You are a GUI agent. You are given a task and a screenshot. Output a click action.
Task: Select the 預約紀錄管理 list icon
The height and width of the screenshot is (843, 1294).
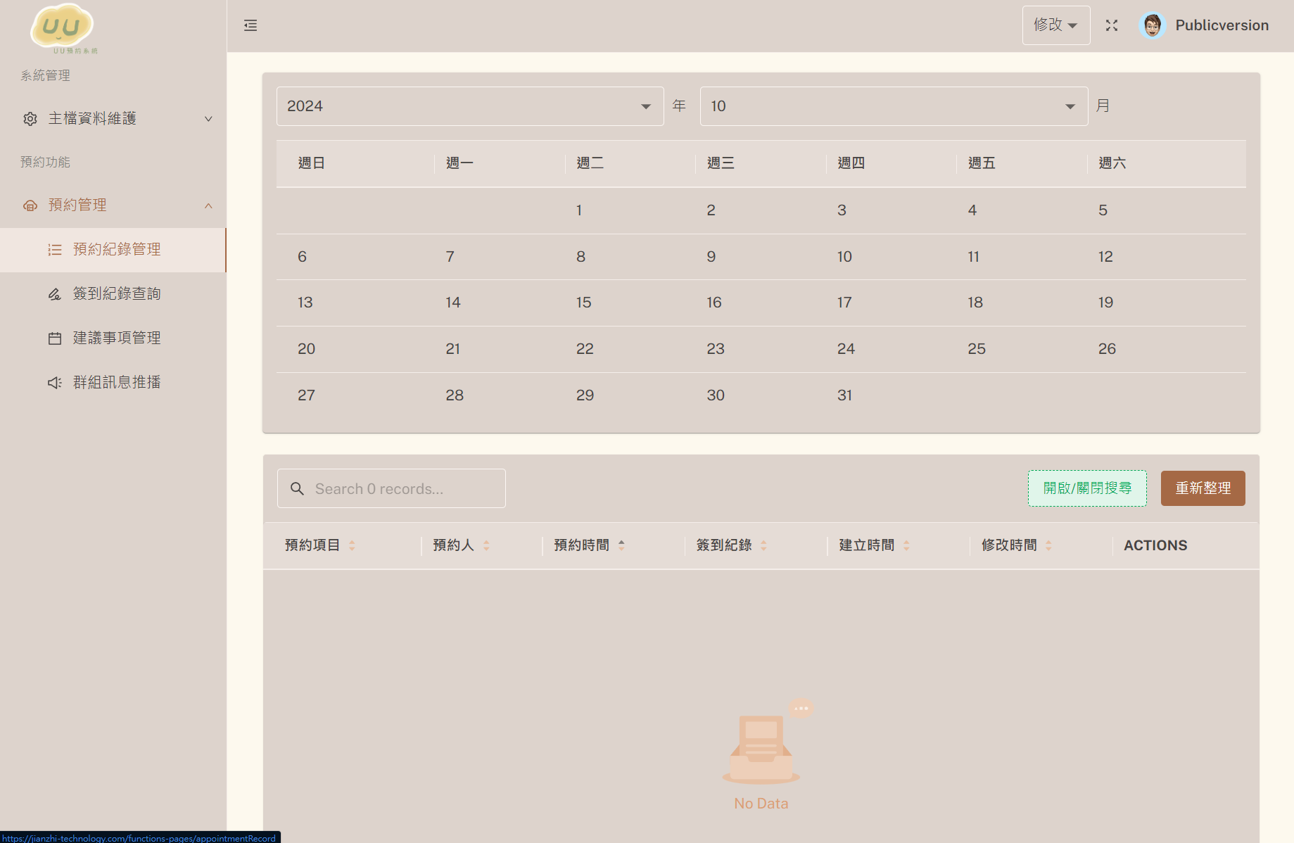(55, 249)
